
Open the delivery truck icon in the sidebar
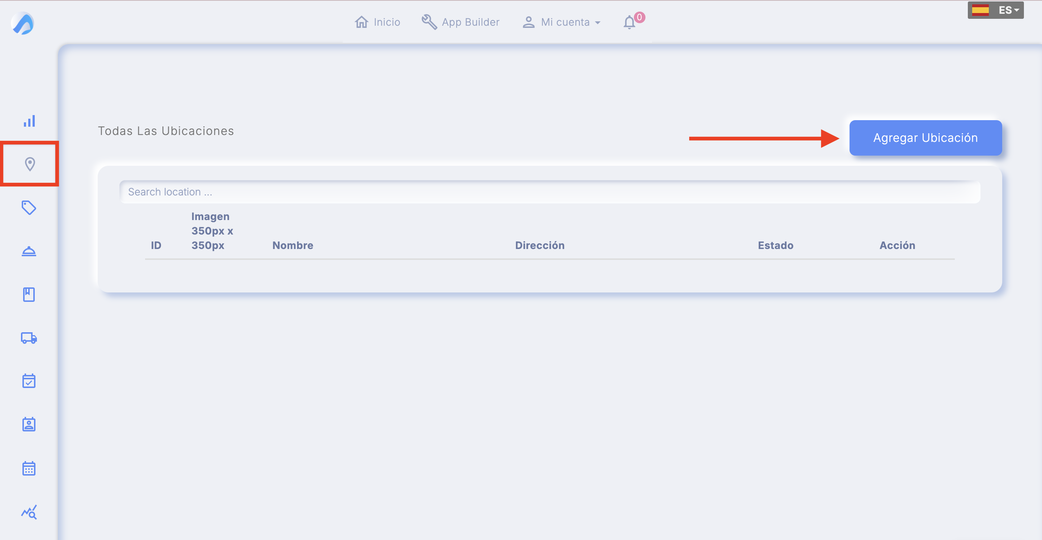point(29,338)
